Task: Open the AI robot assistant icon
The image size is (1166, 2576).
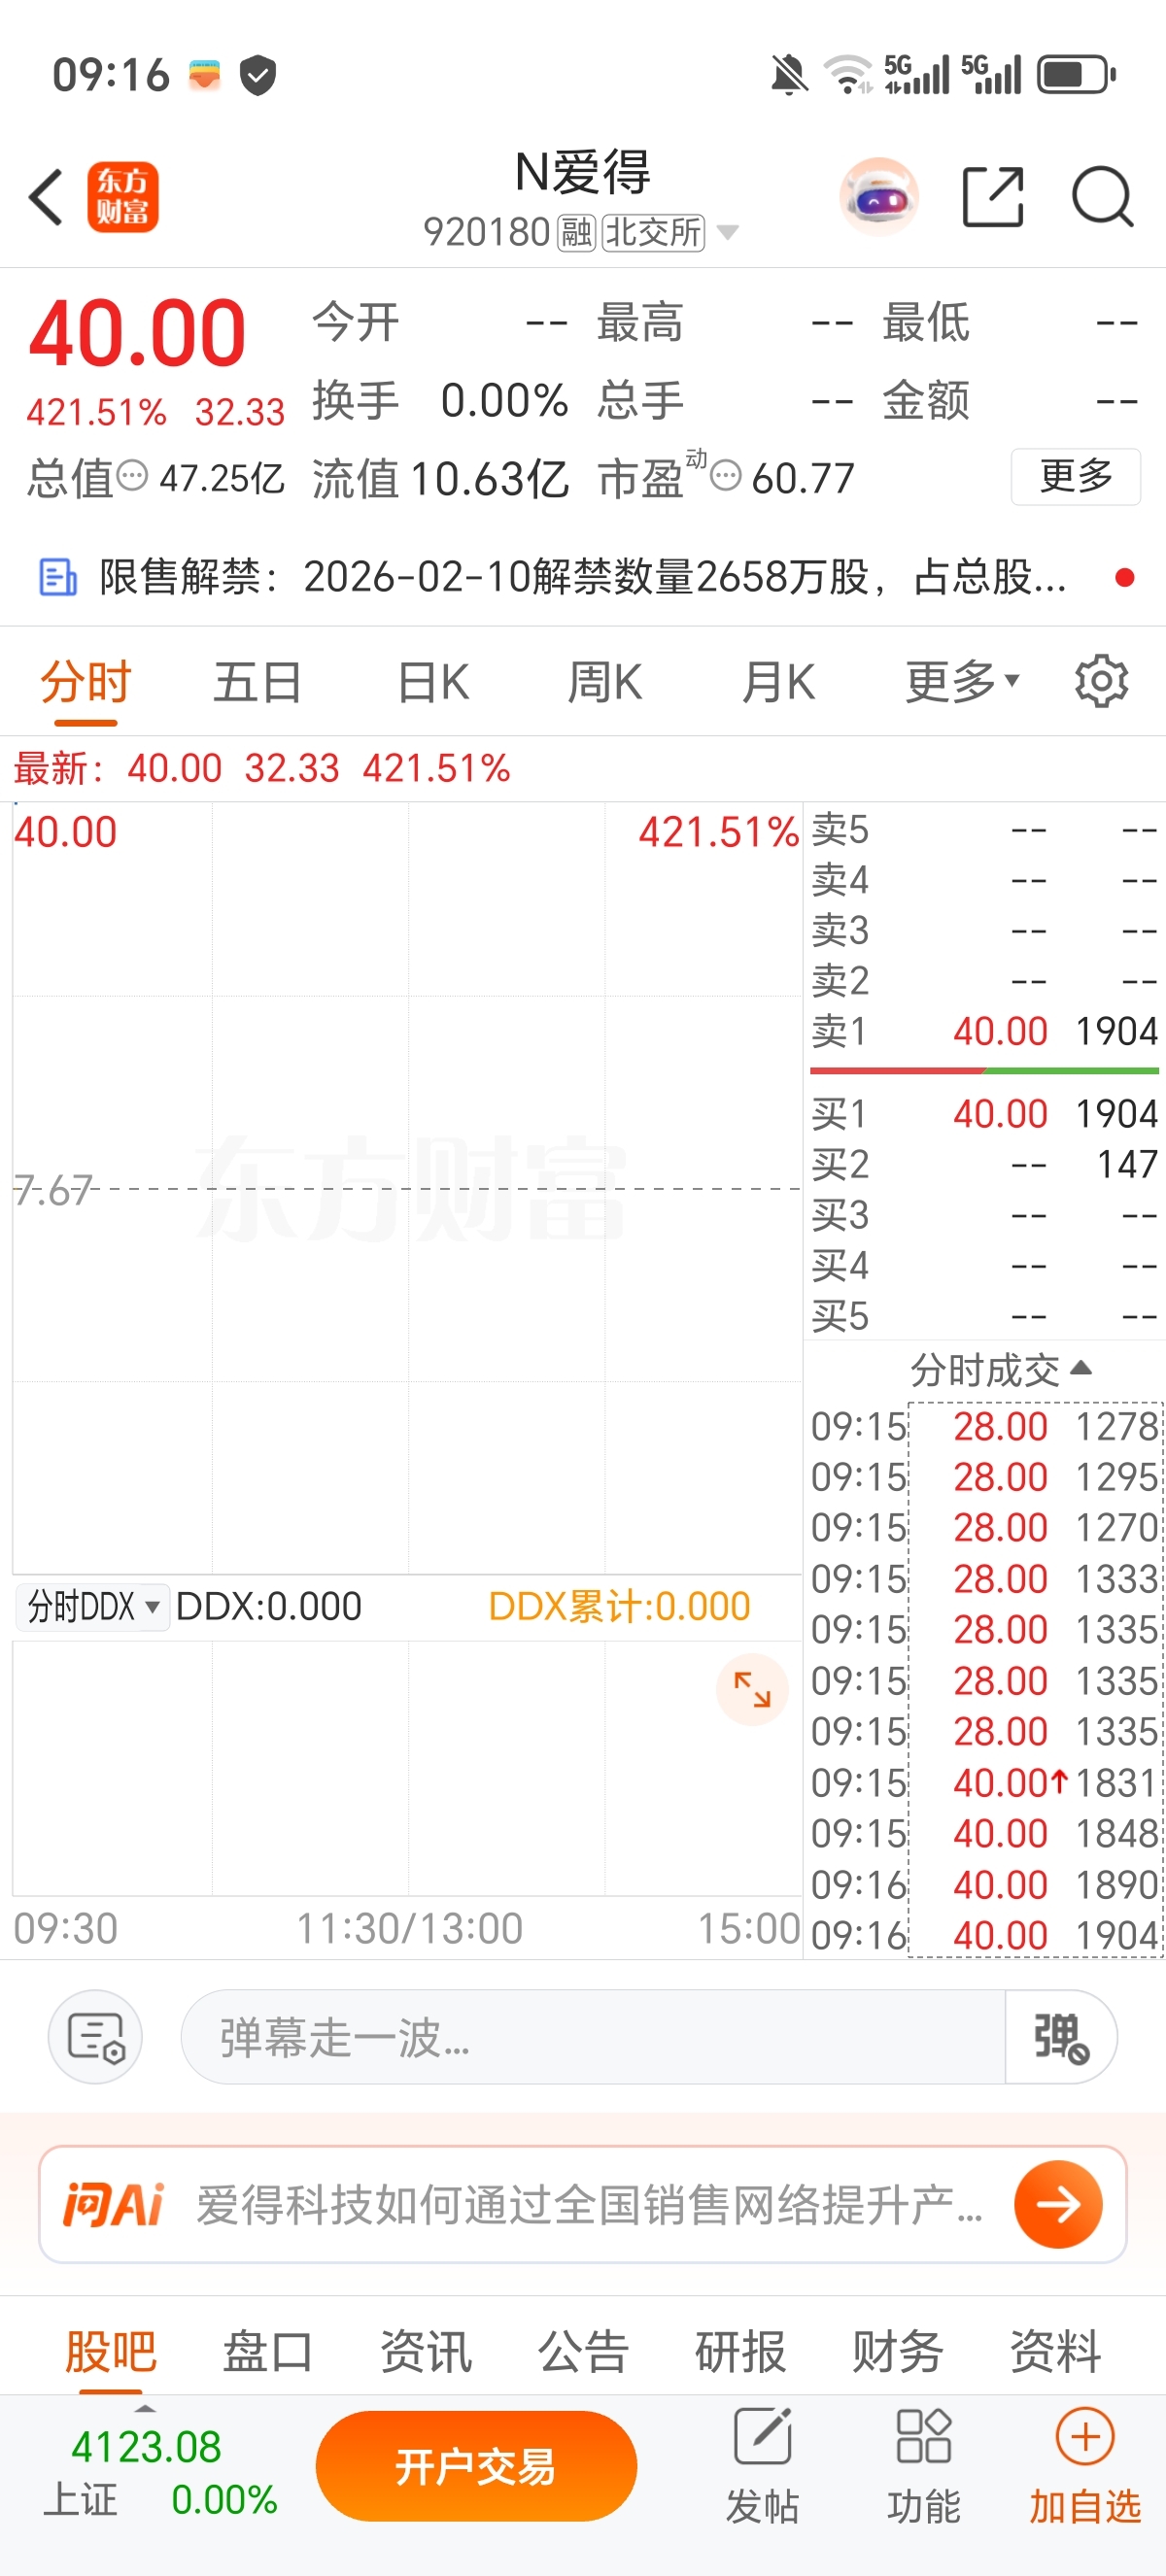Action: [879, 197]
